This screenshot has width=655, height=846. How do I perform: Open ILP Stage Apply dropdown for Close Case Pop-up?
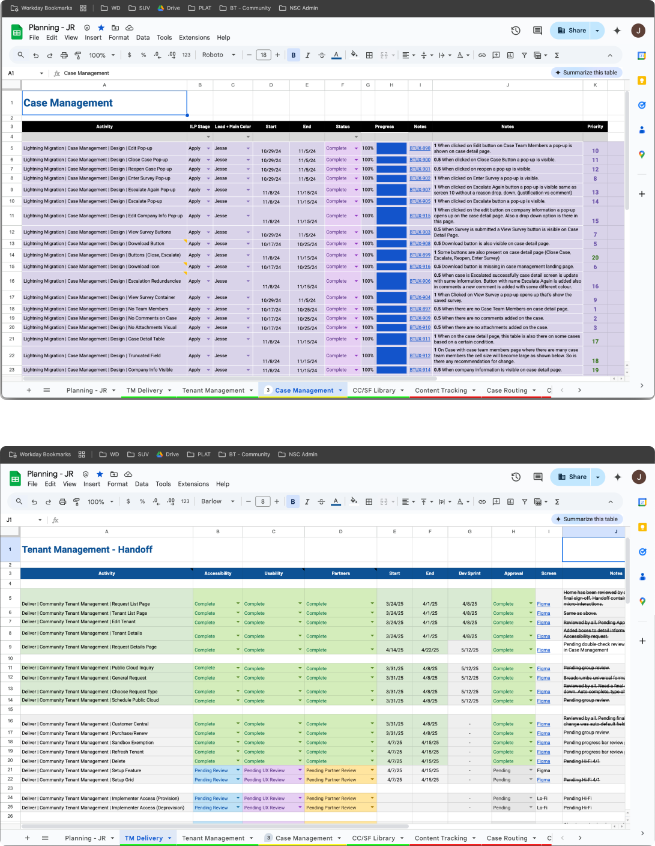pyautogui.click(x=208, y=160)
